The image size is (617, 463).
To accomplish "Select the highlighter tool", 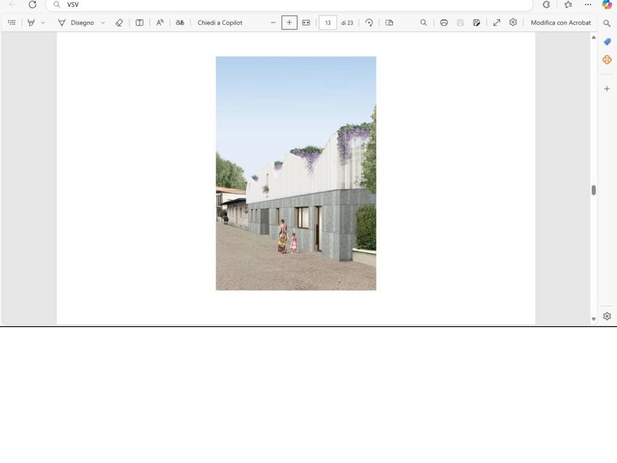I will pos(31,22).
